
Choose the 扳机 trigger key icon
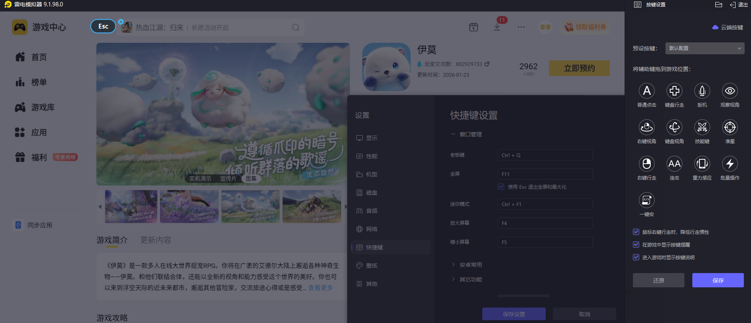click(x=702, y=91)
